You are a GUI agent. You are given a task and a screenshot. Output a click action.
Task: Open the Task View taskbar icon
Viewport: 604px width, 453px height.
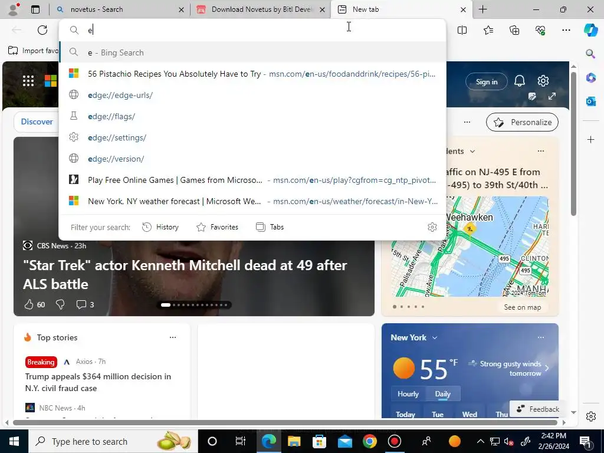241,441
